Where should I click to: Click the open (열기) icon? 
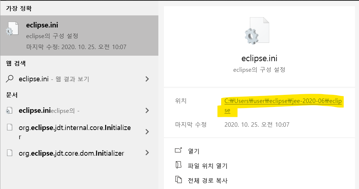178,150
